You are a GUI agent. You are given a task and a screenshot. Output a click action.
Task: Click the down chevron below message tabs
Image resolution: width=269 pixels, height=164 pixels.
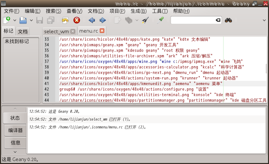[15, 152]
